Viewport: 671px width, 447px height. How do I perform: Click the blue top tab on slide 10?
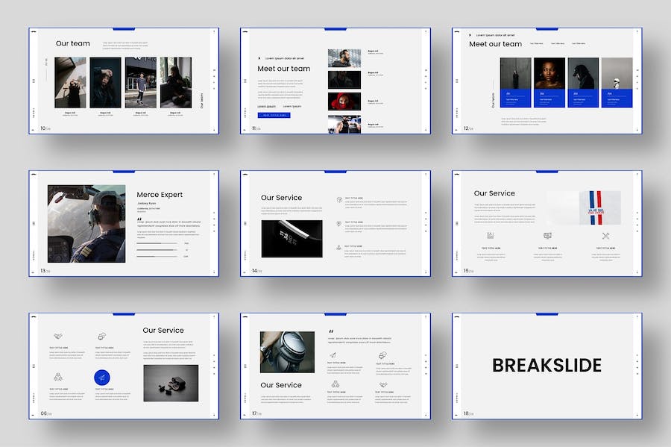(x=124, y=29)
